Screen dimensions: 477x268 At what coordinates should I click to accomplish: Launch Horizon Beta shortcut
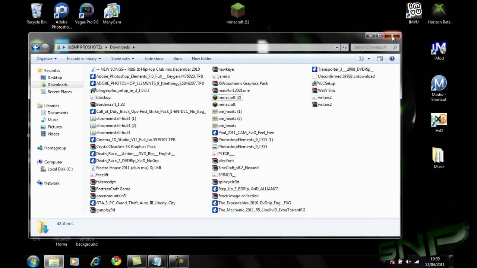point(439,14)
